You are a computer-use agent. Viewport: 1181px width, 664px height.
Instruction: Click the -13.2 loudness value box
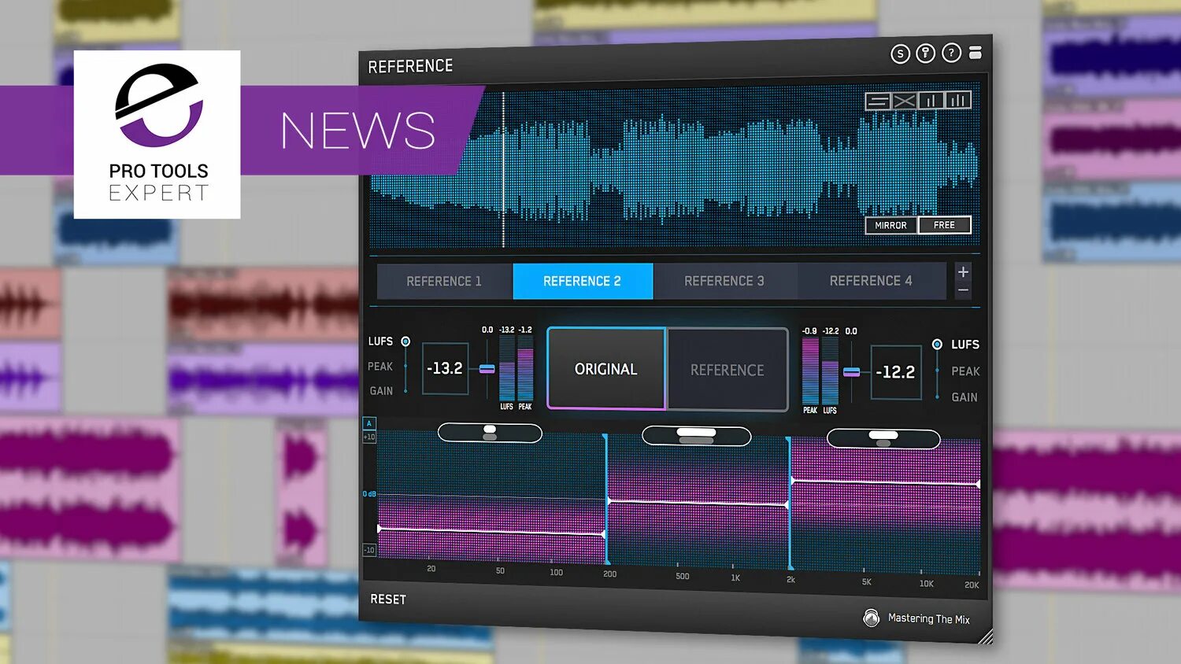click(446, 368)
